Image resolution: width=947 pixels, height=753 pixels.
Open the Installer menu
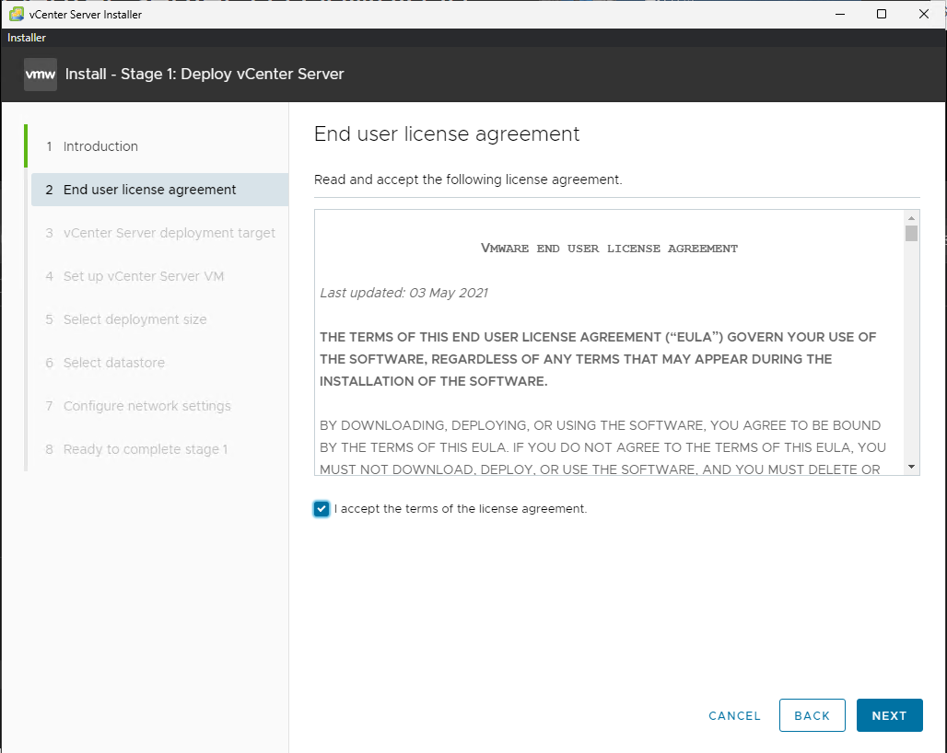pyautogui.click(x=27, y=38)
